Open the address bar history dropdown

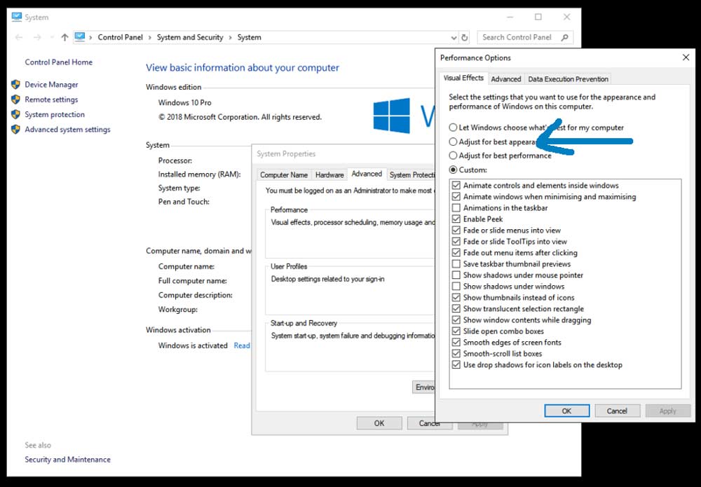(452, 38)
